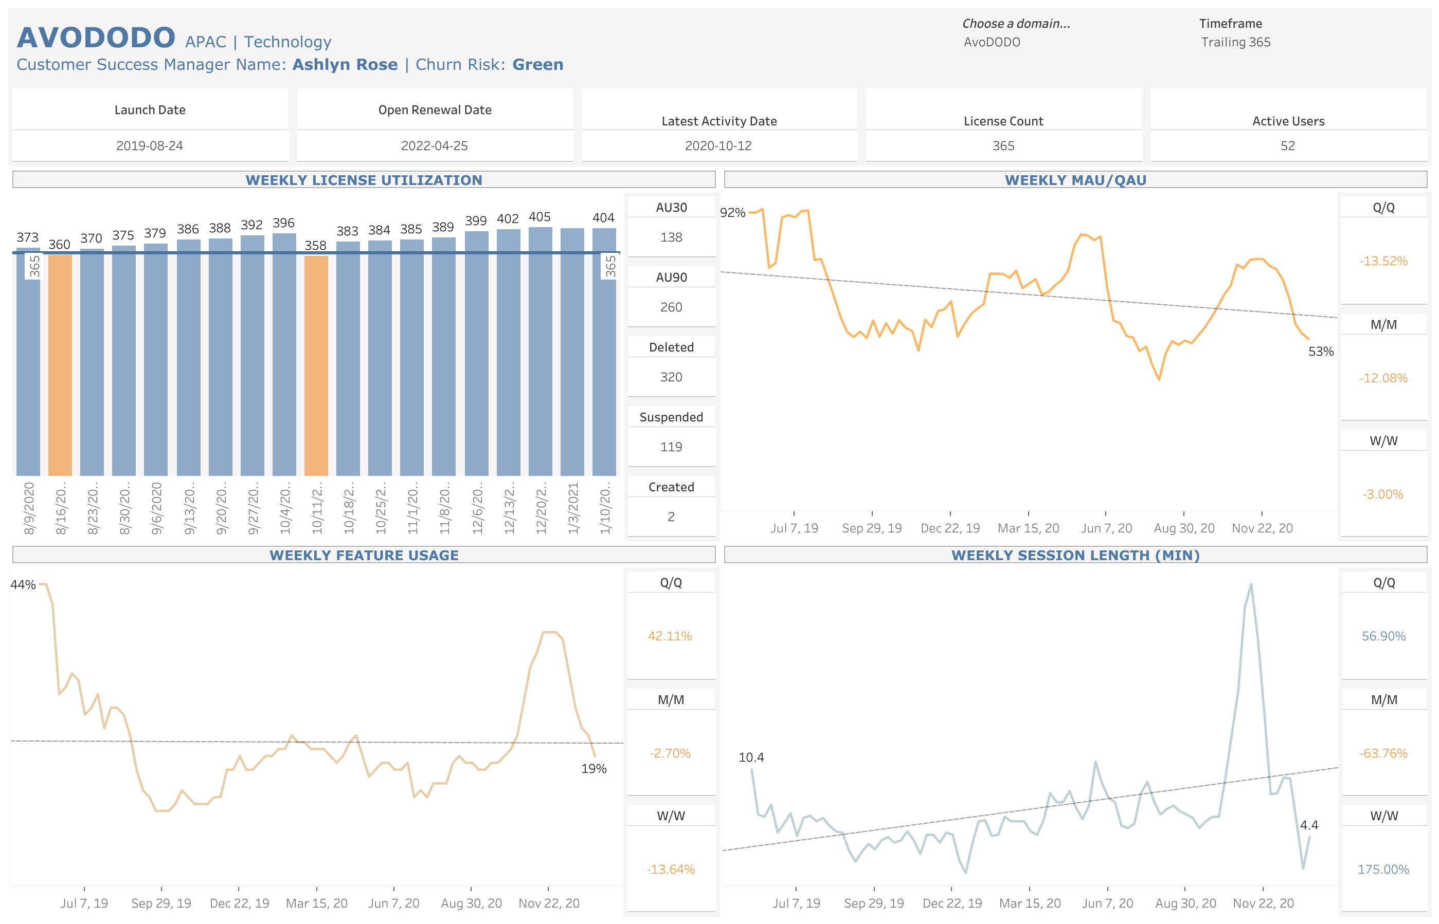Open the 'Choose a domain' dropdown showing AvoDODO
Viewport: 1439px width, 924px height.
tap(992, 42)
